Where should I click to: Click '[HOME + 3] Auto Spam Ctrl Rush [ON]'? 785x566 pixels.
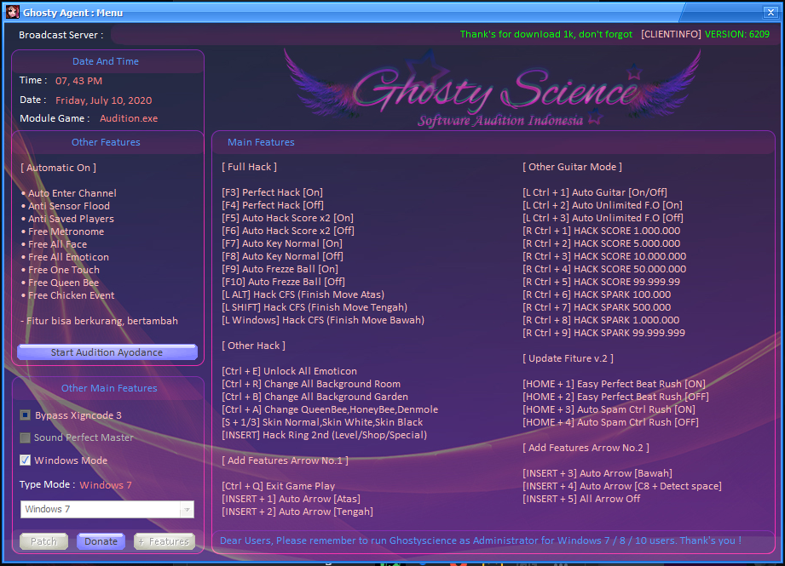click(609, 409)
